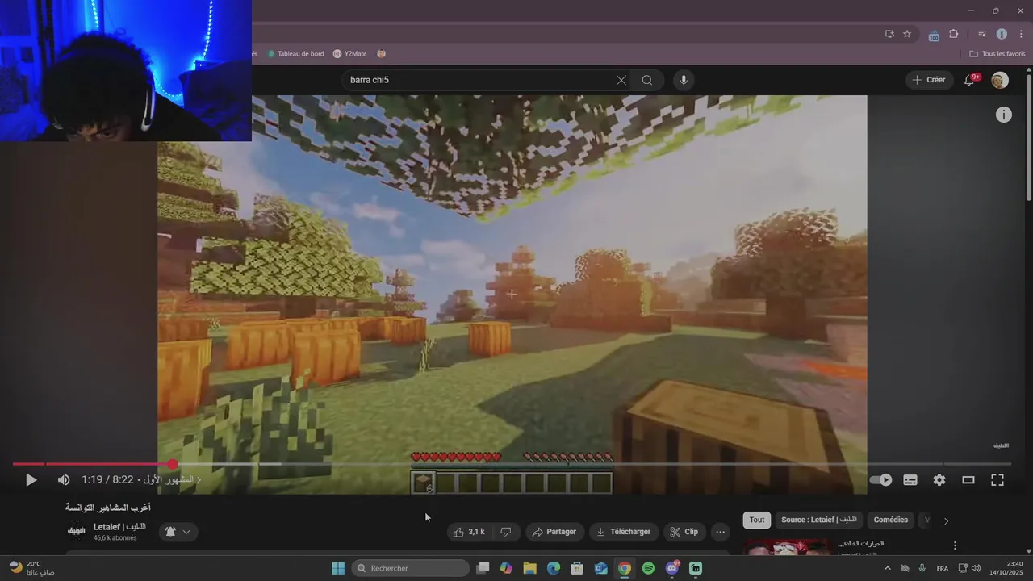Screen dimensions: 1033x581
Task: Click the red scrubber handle on timeline
Action: tap(172, 464)
